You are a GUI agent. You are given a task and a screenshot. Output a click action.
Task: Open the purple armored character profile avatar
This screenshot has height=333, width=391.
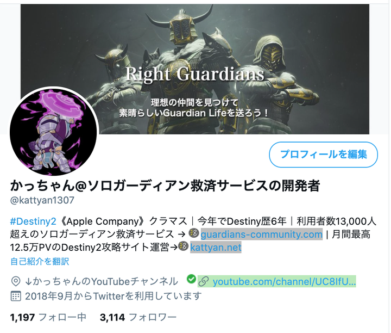coord(54,131)
